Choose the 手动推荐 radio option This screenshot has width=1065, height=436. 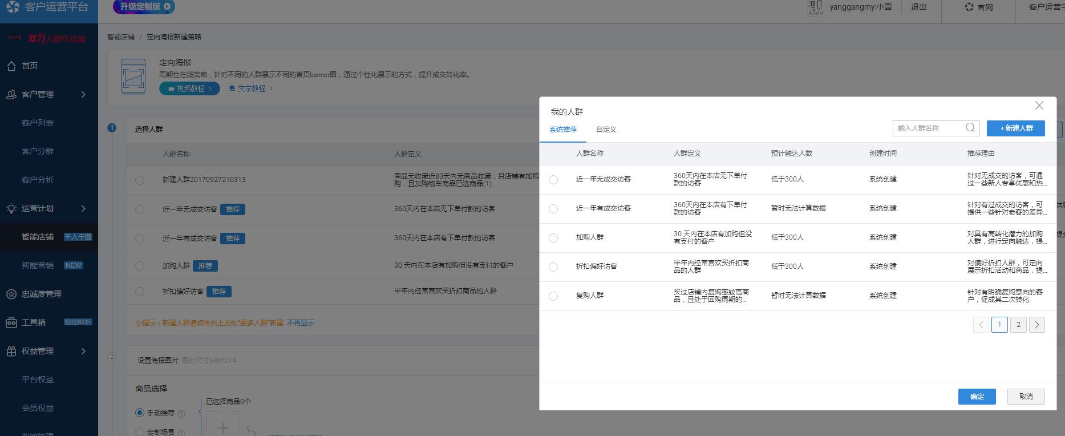tap(140, 413)
